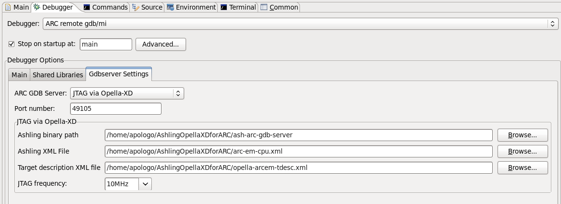Go to the Environment tab

pyautogui.click(x=191, y=7)
